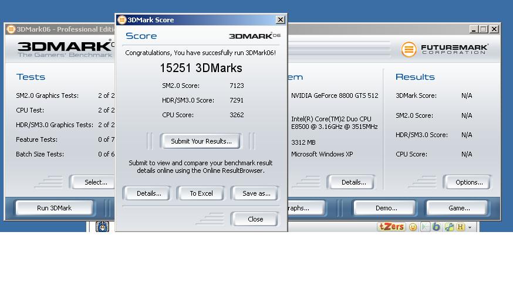Minimize the 3DMark06 main window

(x=474, y=29)
